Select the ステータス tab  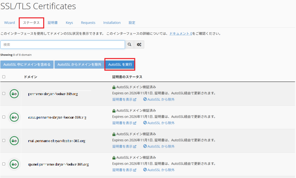pyautogui.click(x=31, y=23)
